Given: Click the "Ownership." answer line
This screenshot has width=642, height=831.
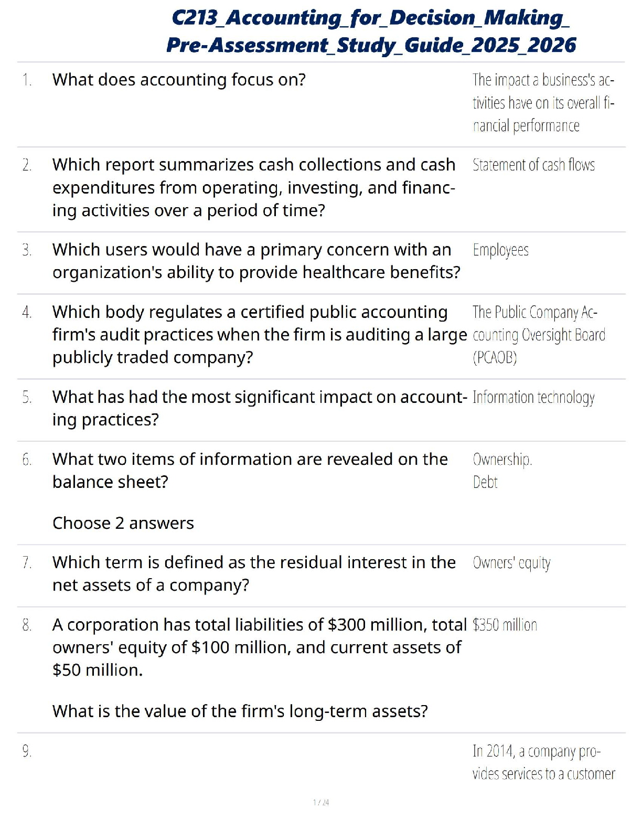Looking at the screenshot, I should click(502, 460).
